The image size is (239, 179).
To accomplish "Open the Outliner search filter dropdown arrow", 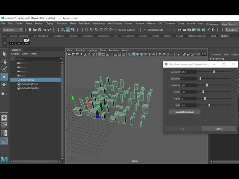I will [61, 59].
